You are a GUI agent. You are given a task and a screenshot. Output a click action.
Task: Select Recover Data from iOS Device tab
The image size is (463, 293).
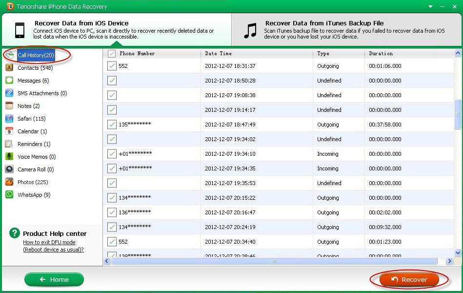(116, 30)
